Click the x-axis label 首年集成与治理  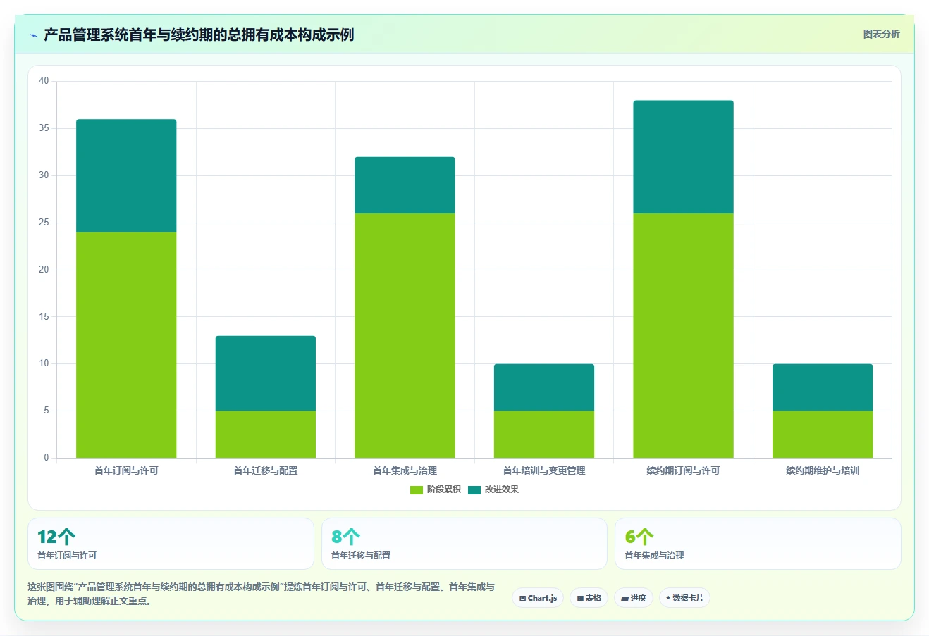click(405, 470)
